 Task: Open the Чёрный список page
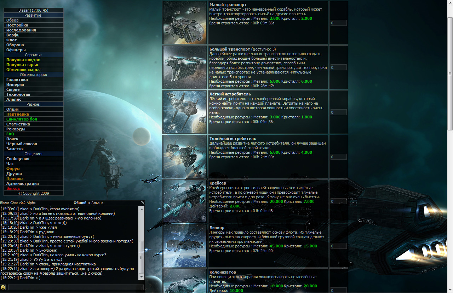22,144
